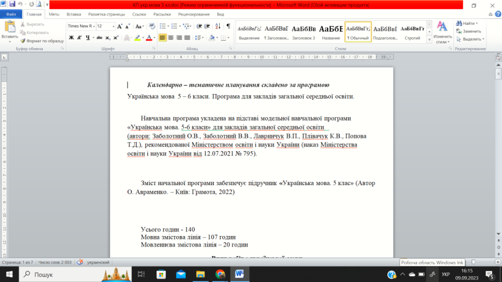Justify the paragraph text
Image resolution: width=502 pixels, height=282 pixels.
click(x=187, y=38)
